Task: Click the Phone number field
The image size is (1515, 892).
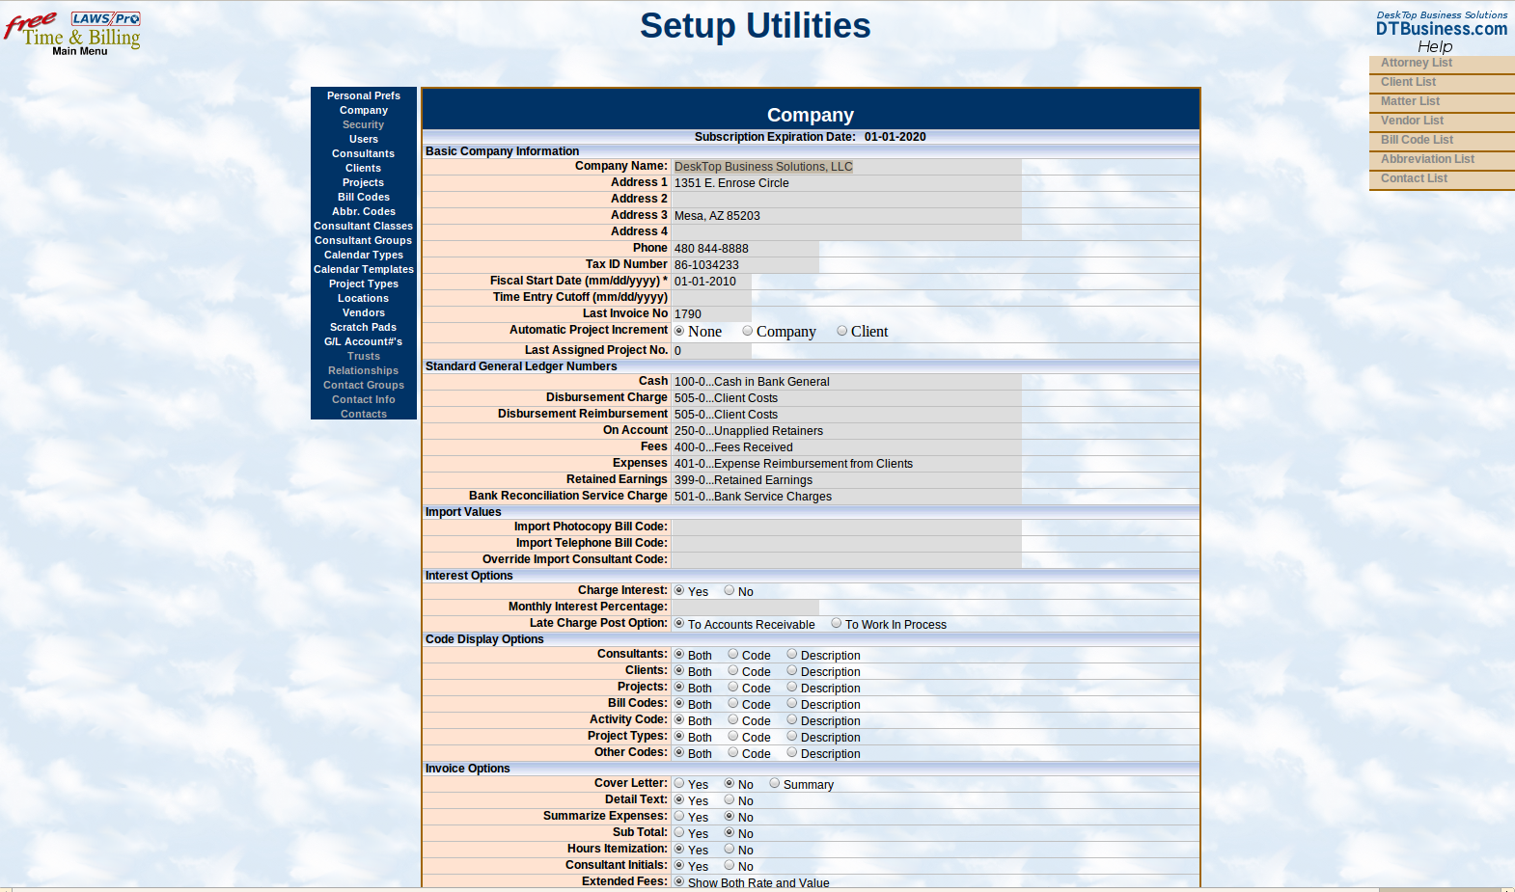Action: click(745, 249)
